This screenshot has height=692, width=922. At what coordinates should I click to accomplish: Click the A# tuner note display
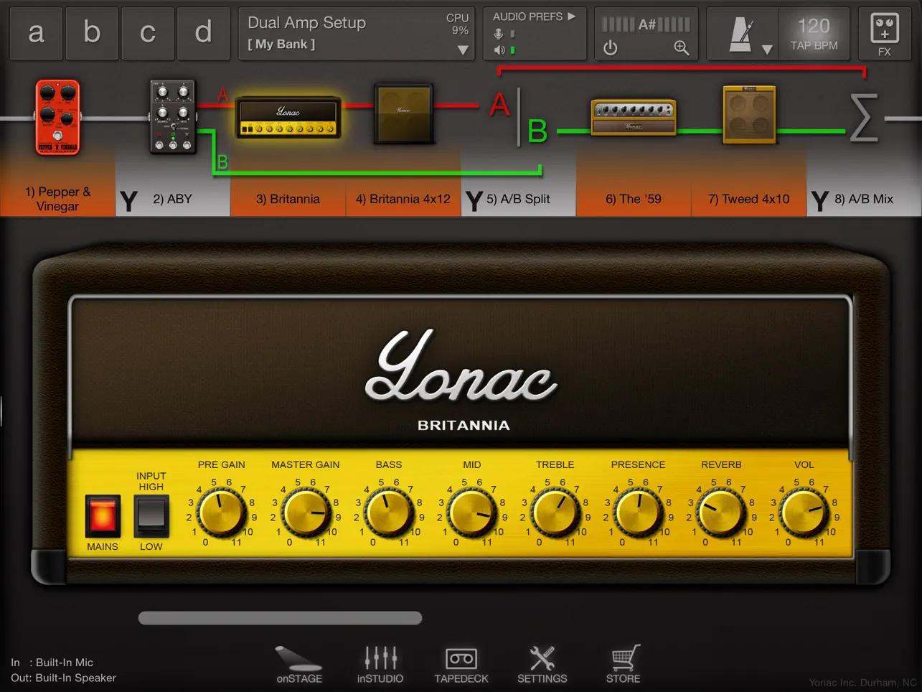(x=646, y=25)
